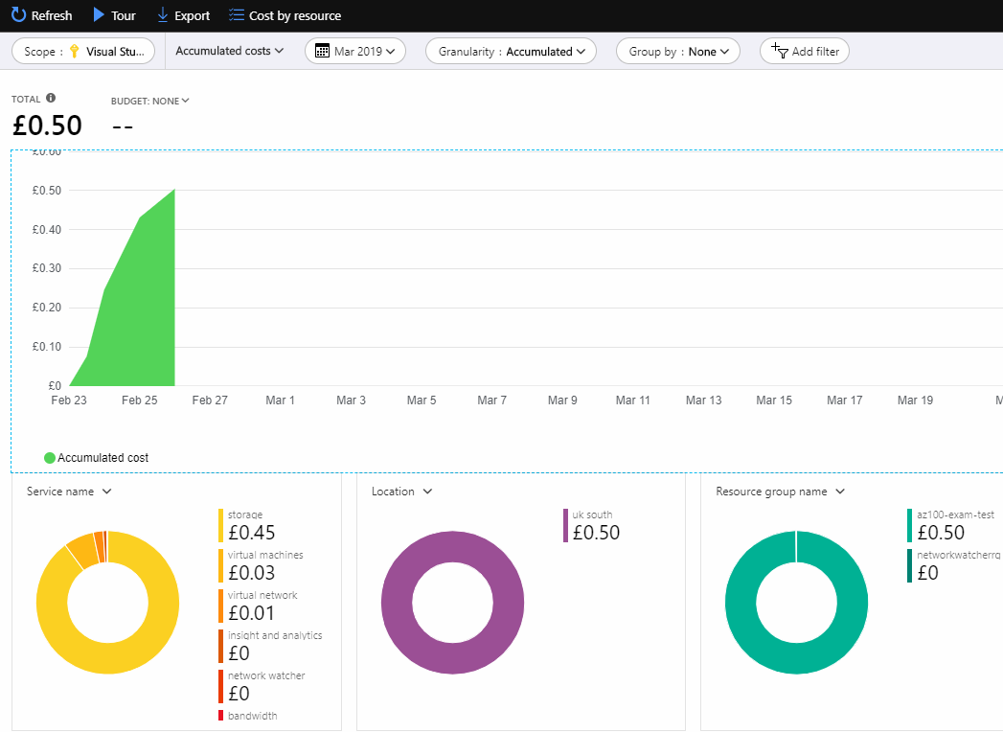Click the calendar icon beside Mar 2019
The image size is (1003, 732).
[x=322, y=52]
